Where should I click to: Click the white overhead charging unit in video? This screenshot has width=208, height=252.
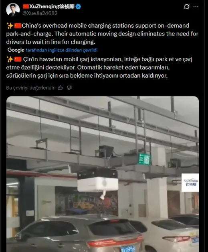[98, 181]
